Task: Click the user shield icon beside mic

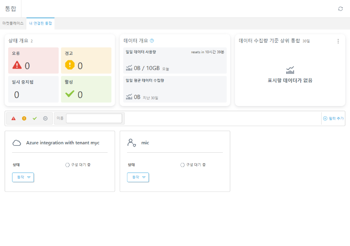Action: coord(132,143)
